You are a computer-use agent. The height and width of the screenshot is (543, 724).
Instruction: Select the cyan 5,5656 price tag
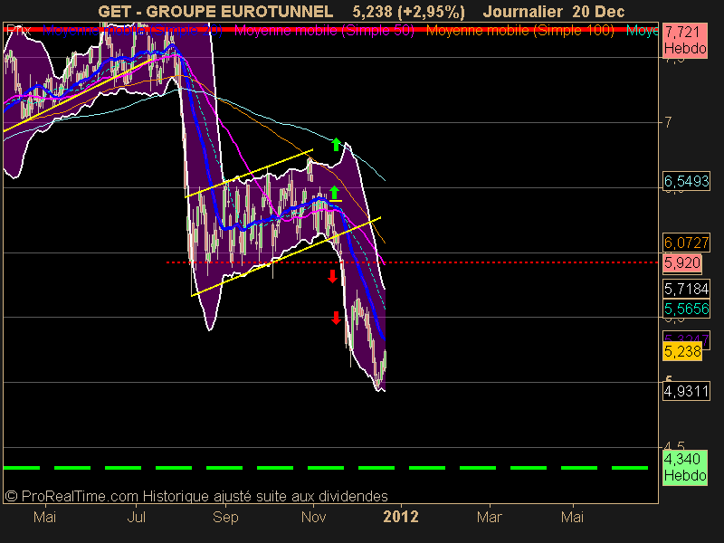[x=686, y=309]
